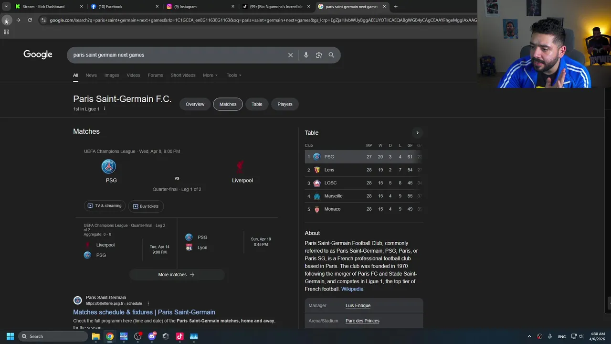Open the Players chip
The image size is (611, 344).
pos(285,104)
